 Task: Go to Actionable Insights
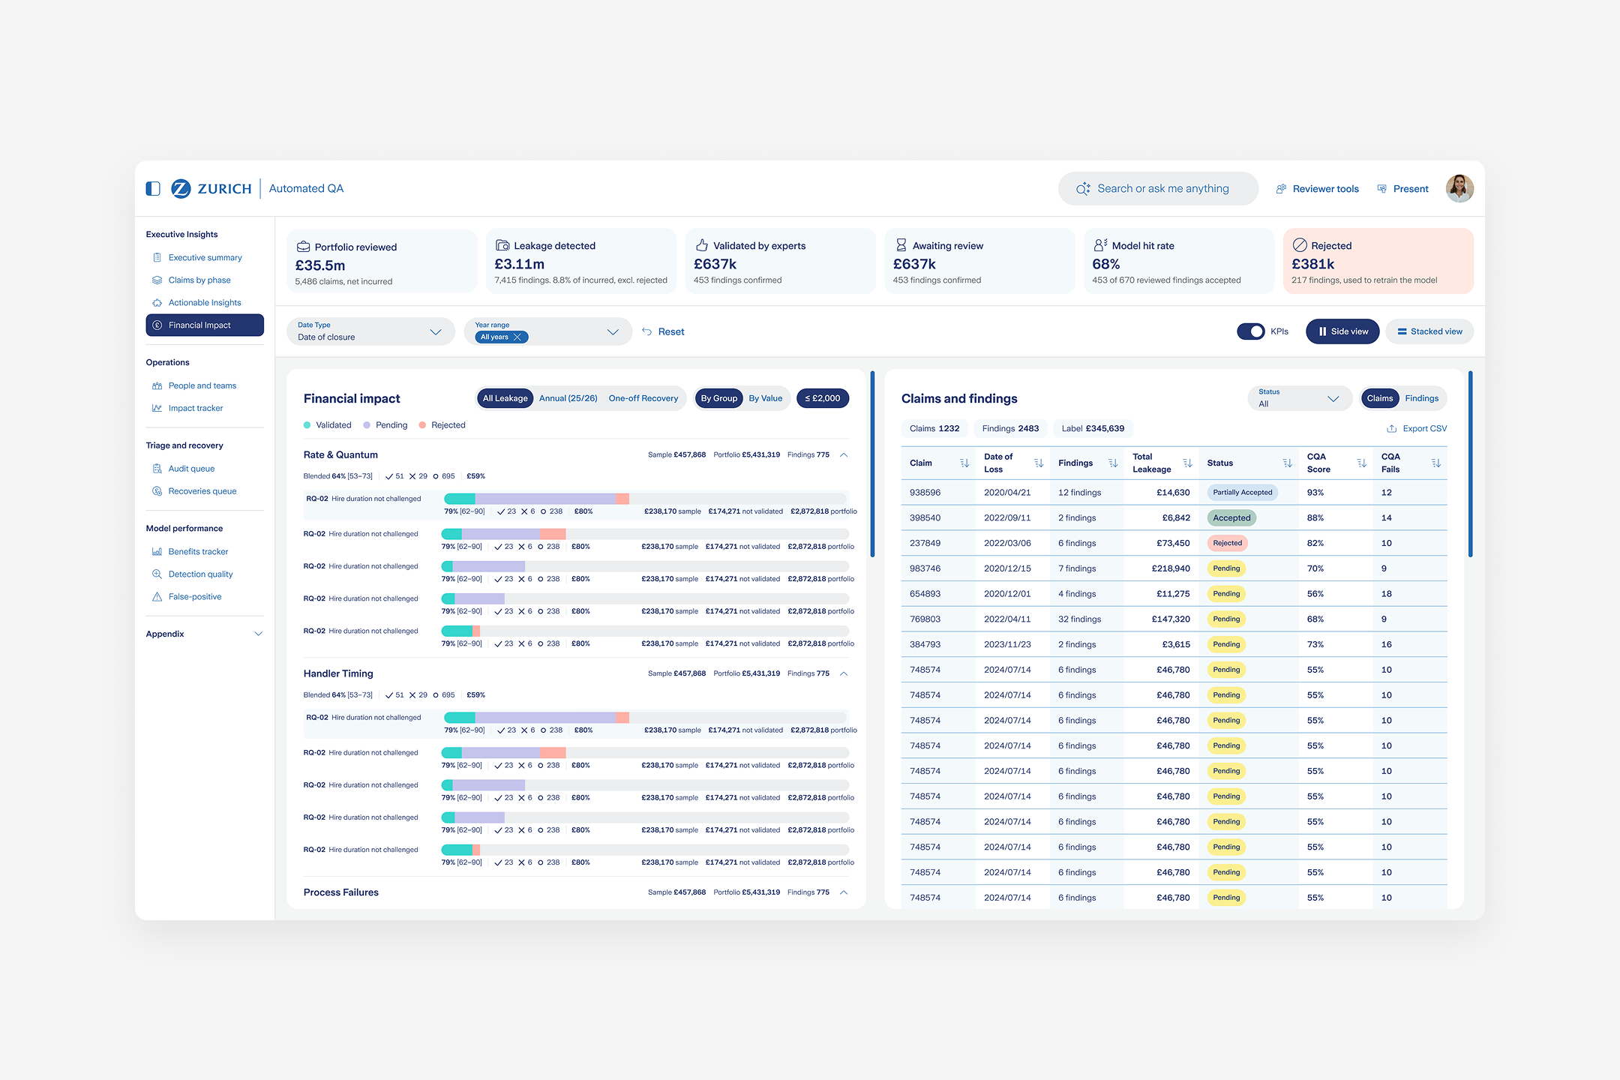click(205, 302)
